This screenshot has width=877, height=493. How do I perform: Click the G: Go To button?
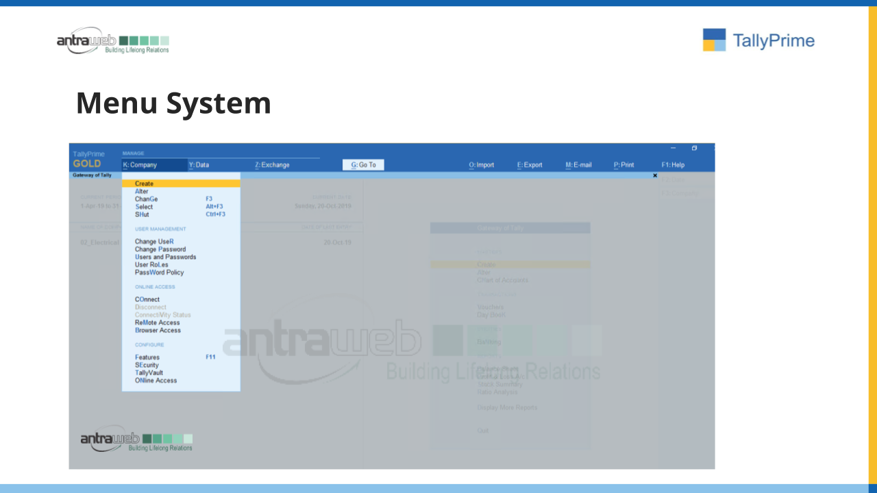(363, 165)
